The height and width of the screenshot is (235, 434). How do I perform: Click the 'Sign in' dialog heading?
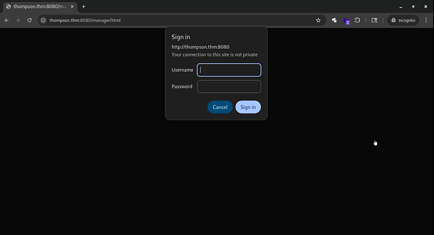click(181, 37)
